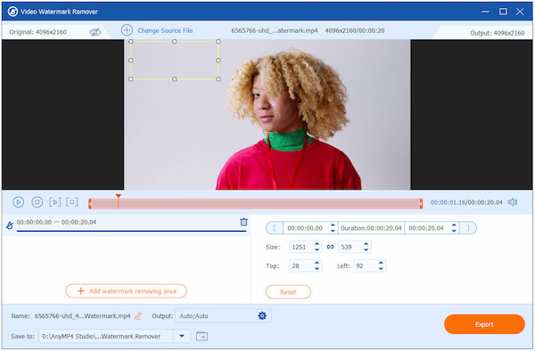
Task: Increase height size with up arrow
Action: coord(366,244)
